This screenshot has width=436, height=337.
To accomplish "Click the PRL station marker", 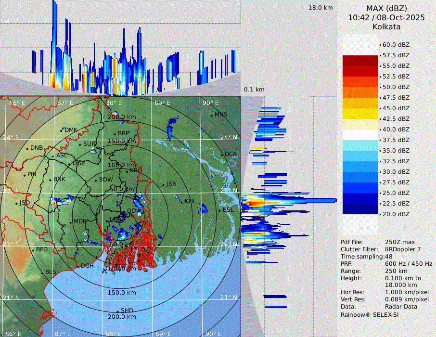I will pyautogui.click(x=25, y=174).
